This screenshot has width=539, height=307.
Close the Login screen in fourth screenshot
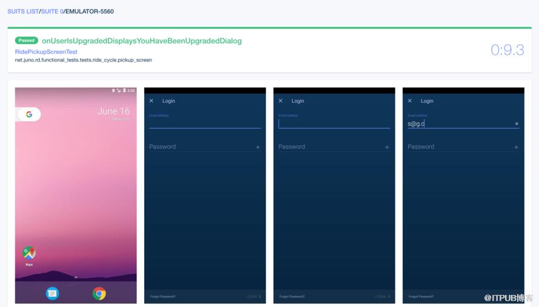[x=410, y=101]
